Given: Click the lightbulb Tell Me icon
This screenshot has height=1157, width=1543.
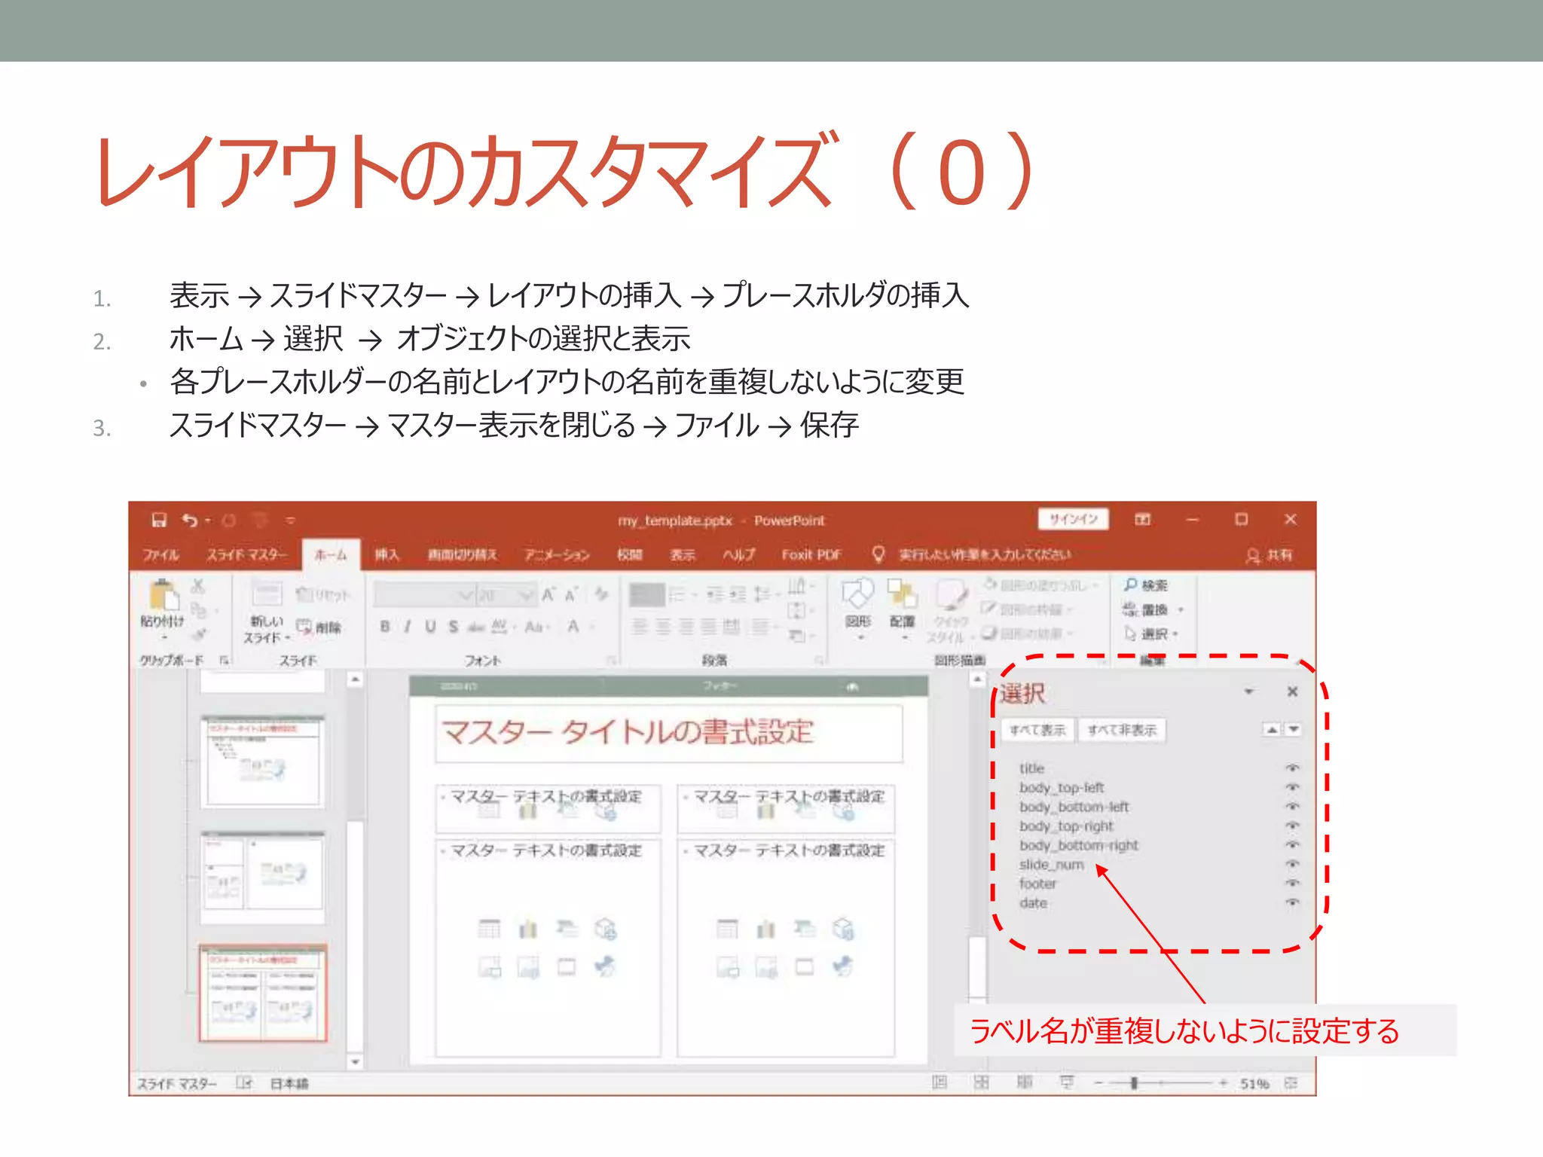Looking at the screenshot, I should tap(878, 554).
